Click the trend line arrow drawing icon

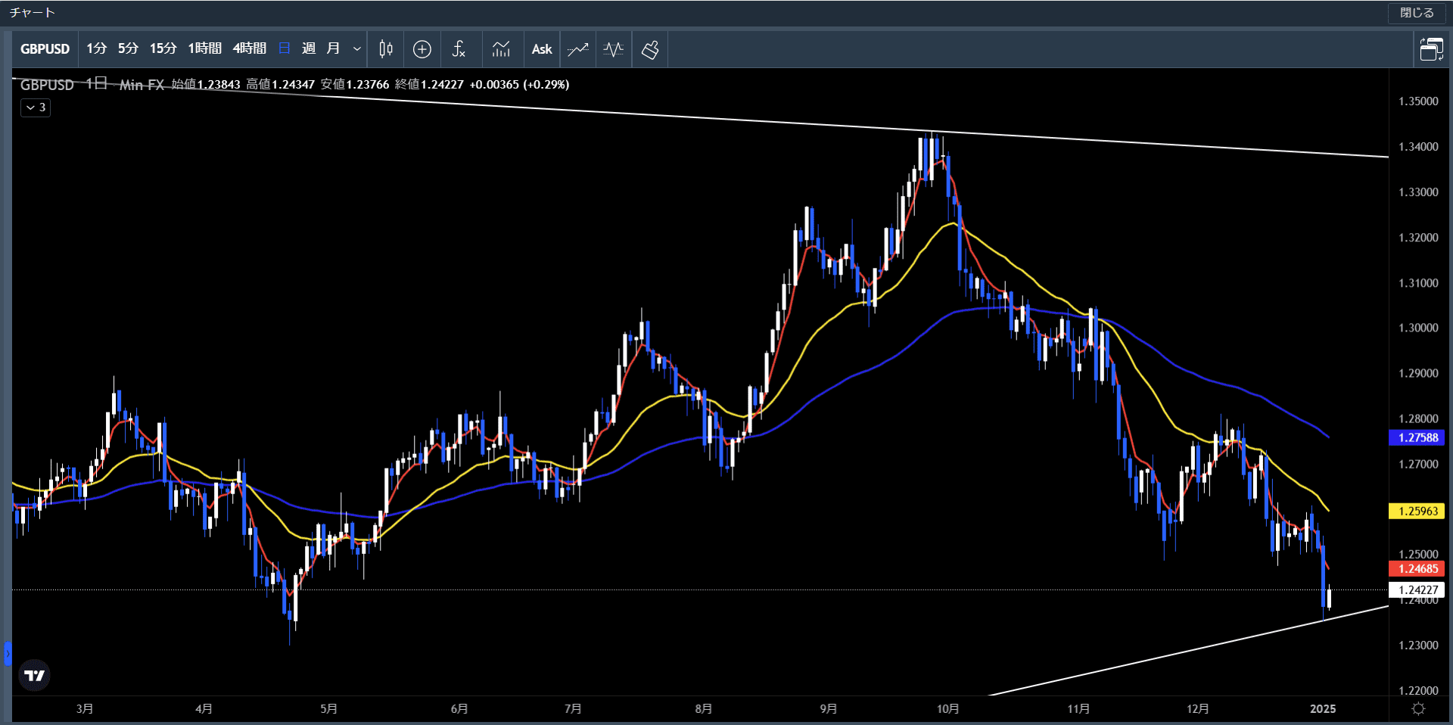point(578,49)
